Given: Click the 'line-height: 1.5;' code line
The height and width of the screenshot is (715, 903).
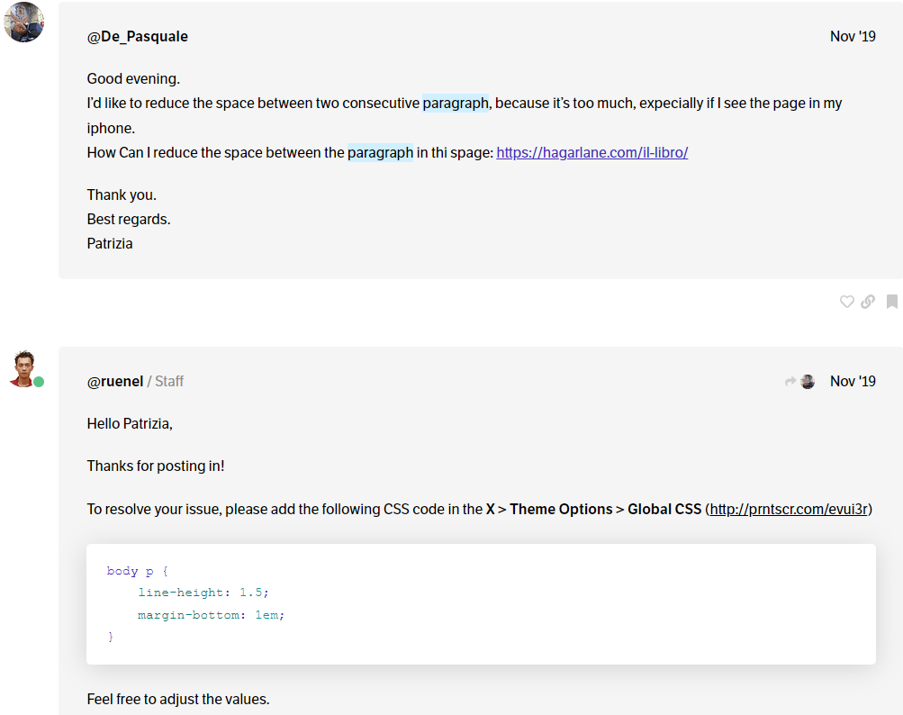Looking at the screenshot, I should click(203, 593).
